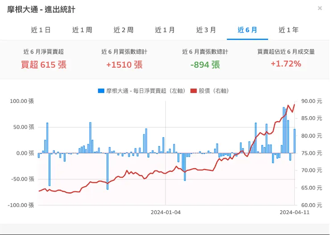Viewport: 330px width, 235px height.
Task: Switch to the 近 1 日 tab
Action: tap(41, 30)
